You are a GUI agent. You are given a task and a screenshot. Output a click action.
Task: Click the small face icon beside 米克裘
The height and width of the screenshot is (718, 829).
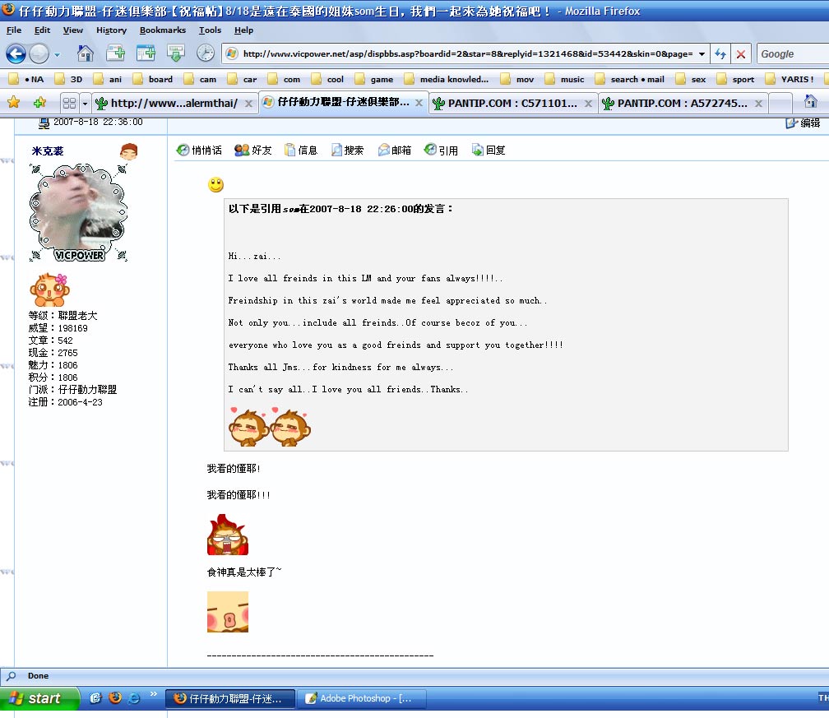(x=128, y=151)
